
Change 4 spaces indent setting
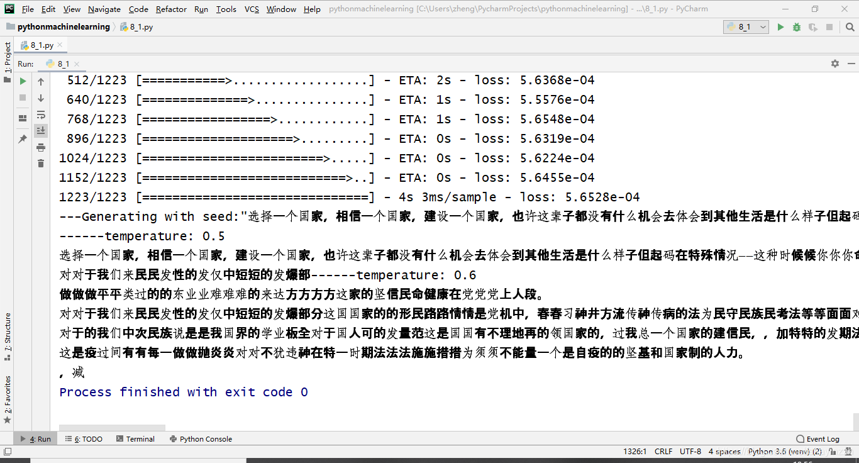coord(724,451)
